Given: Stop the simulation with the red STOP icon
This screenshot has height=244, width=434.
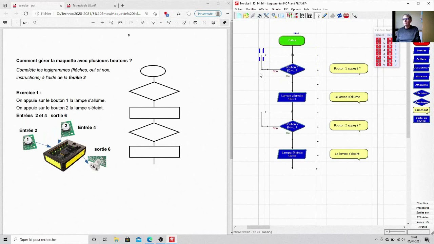Looking at the screenshot, I should point(346,16).
